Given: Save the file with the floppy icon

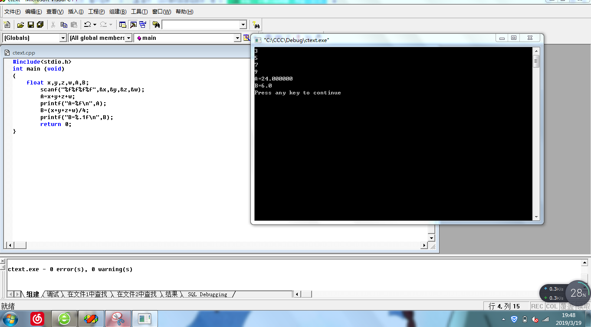Looking at the screenshot, I should coord(31,25).
